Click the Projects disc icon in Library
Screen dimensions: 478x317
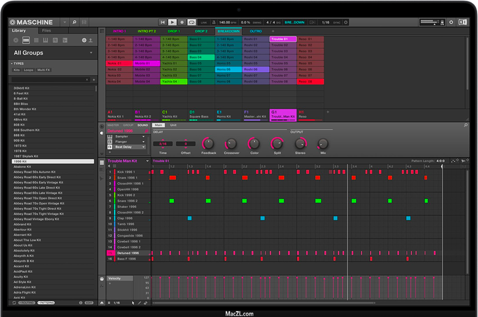coord(16,40)
